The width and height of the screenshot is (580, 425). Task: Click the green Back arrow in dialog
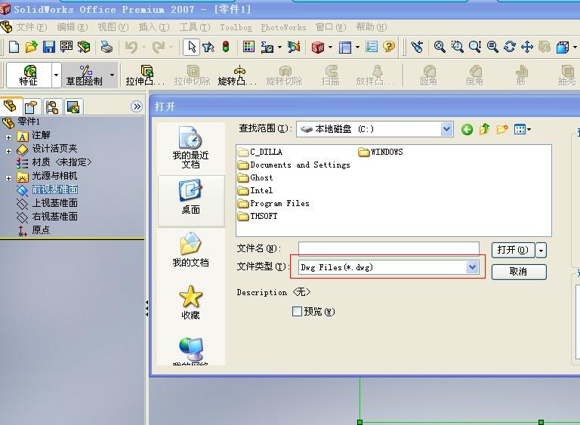coord(467,129)
